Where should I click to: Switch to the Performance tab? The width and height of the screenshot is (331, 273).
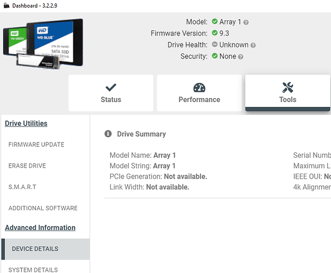click(199, 93)
